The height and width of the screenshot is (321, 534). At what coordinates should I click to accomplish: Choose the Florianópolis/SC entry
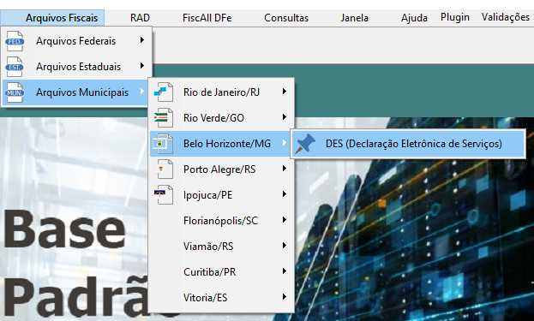click(221, 221)
